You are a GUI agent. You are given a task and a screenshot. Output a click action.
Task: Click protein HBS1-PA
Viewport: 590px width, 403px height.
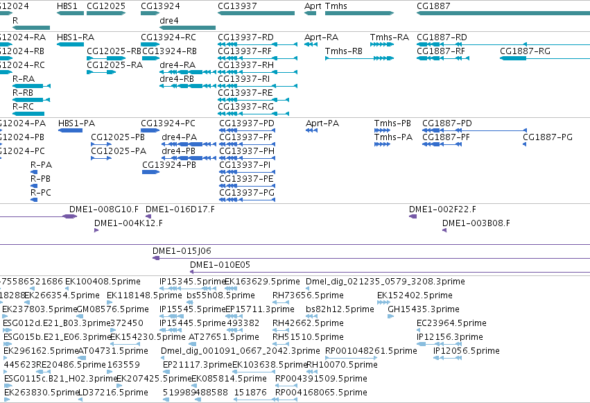[x=70, y=130]
